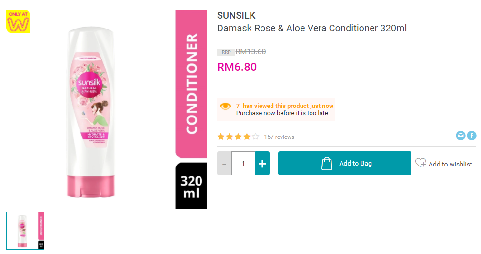Click the heart wishlist icon
481x254 pixels.
(421, 163)
